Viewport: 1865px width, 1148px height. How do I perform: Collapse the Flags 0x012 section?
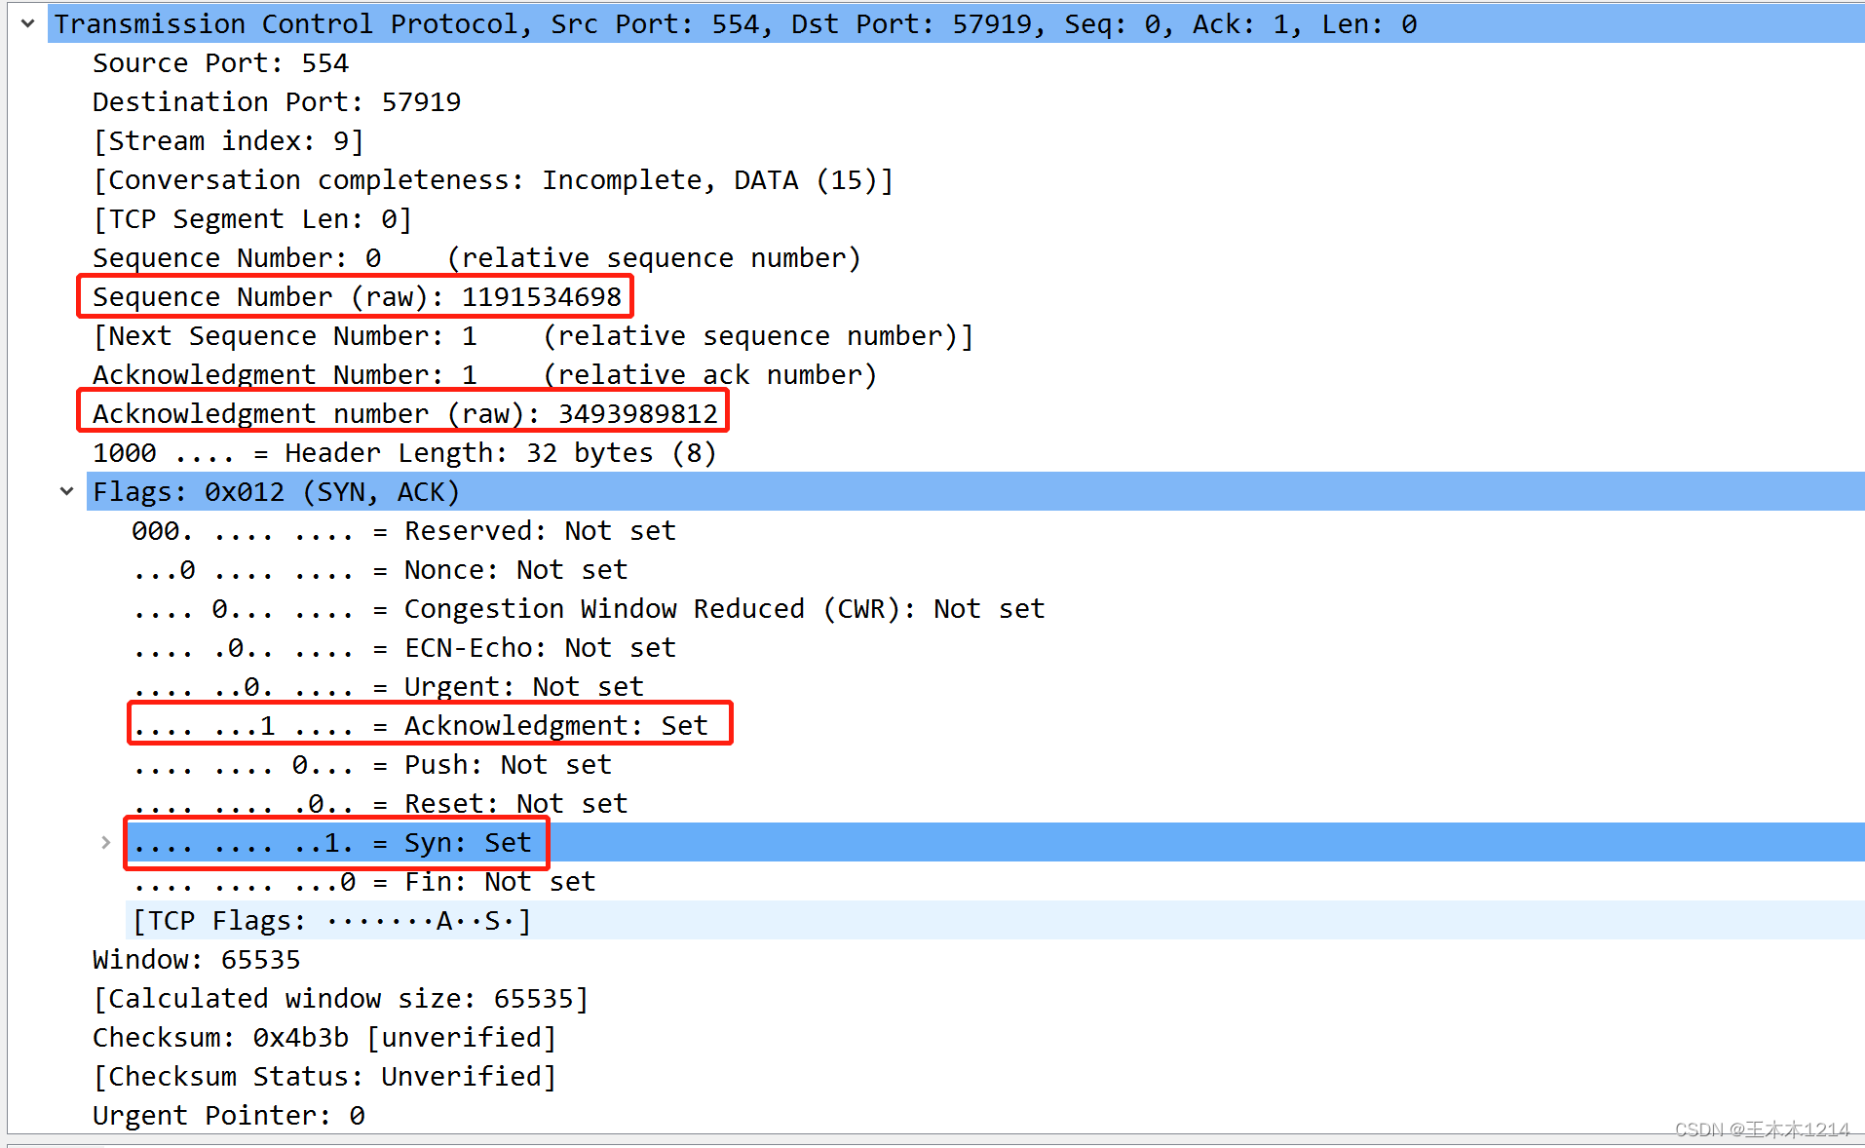(66, 491)
